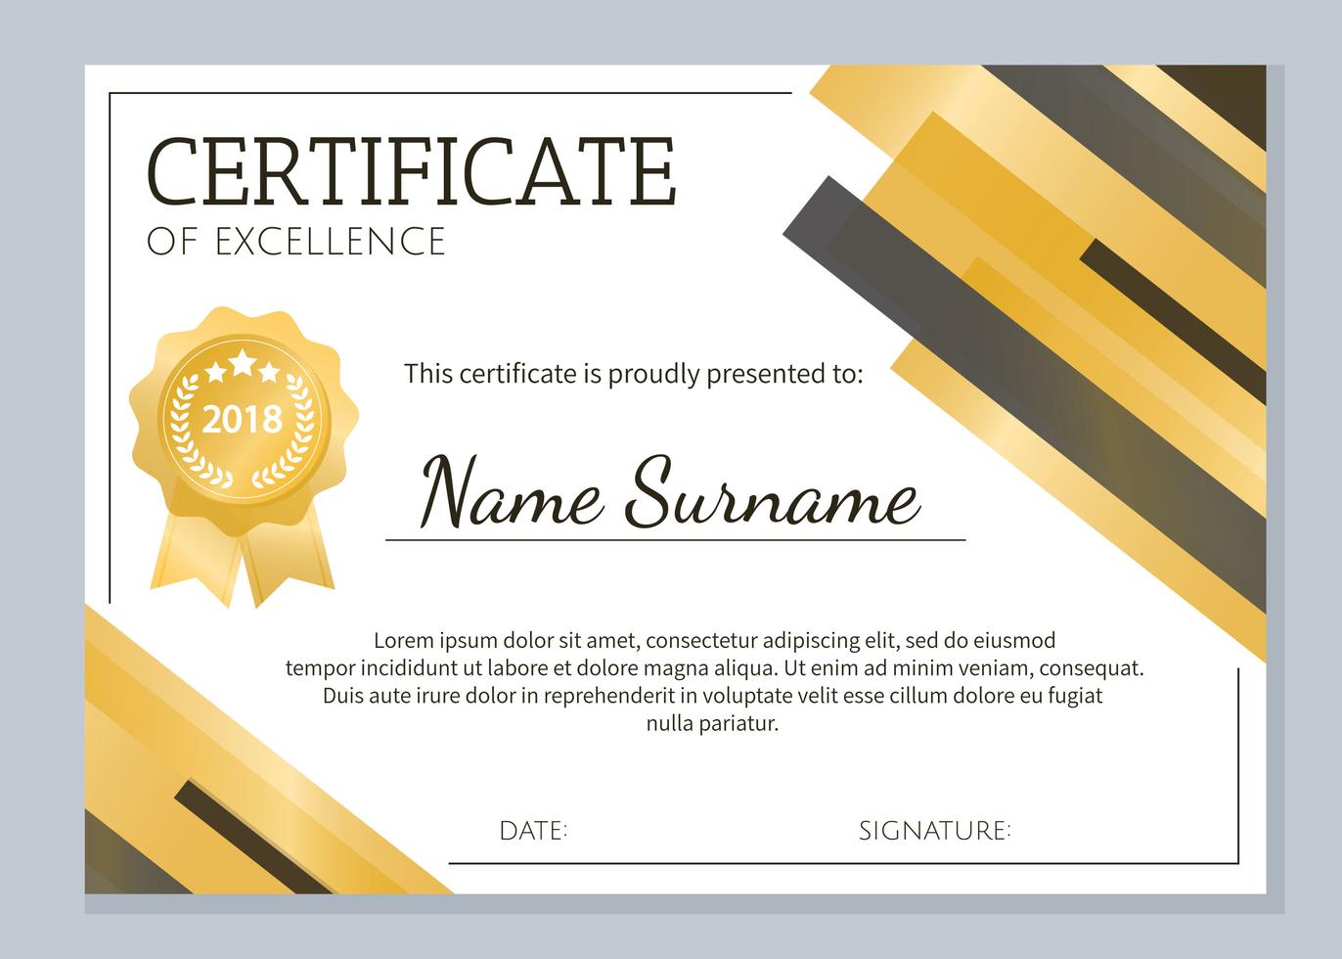This screenshot has height=959, width=1342.
Task: Click the 2018 year text in badge
Action: click(243, 420)
